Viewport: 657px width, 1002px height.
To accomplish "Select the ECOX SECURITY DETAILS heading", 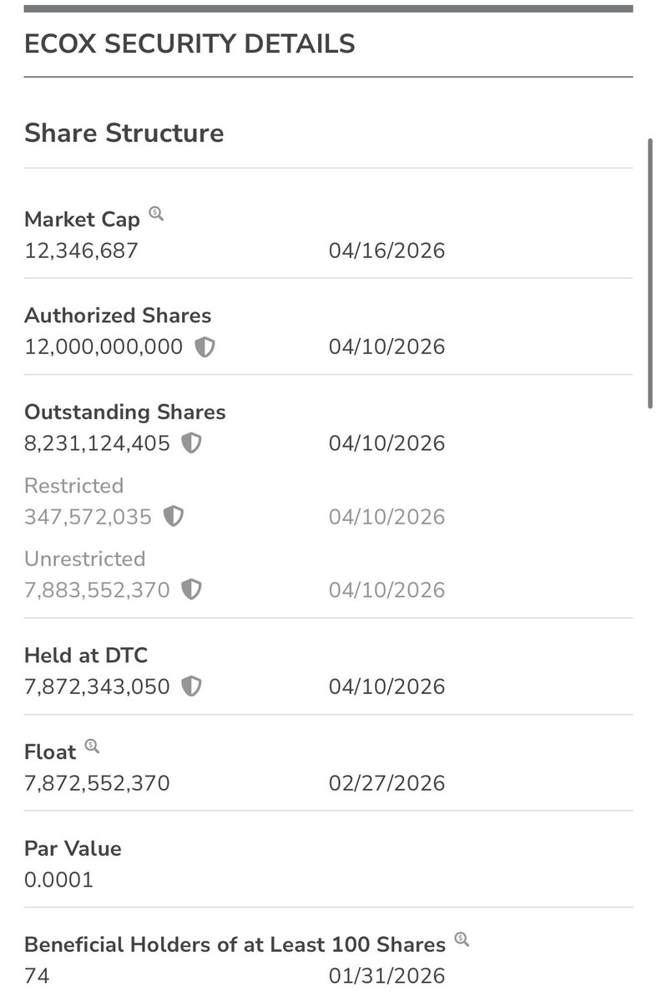I will click(190, 43).
